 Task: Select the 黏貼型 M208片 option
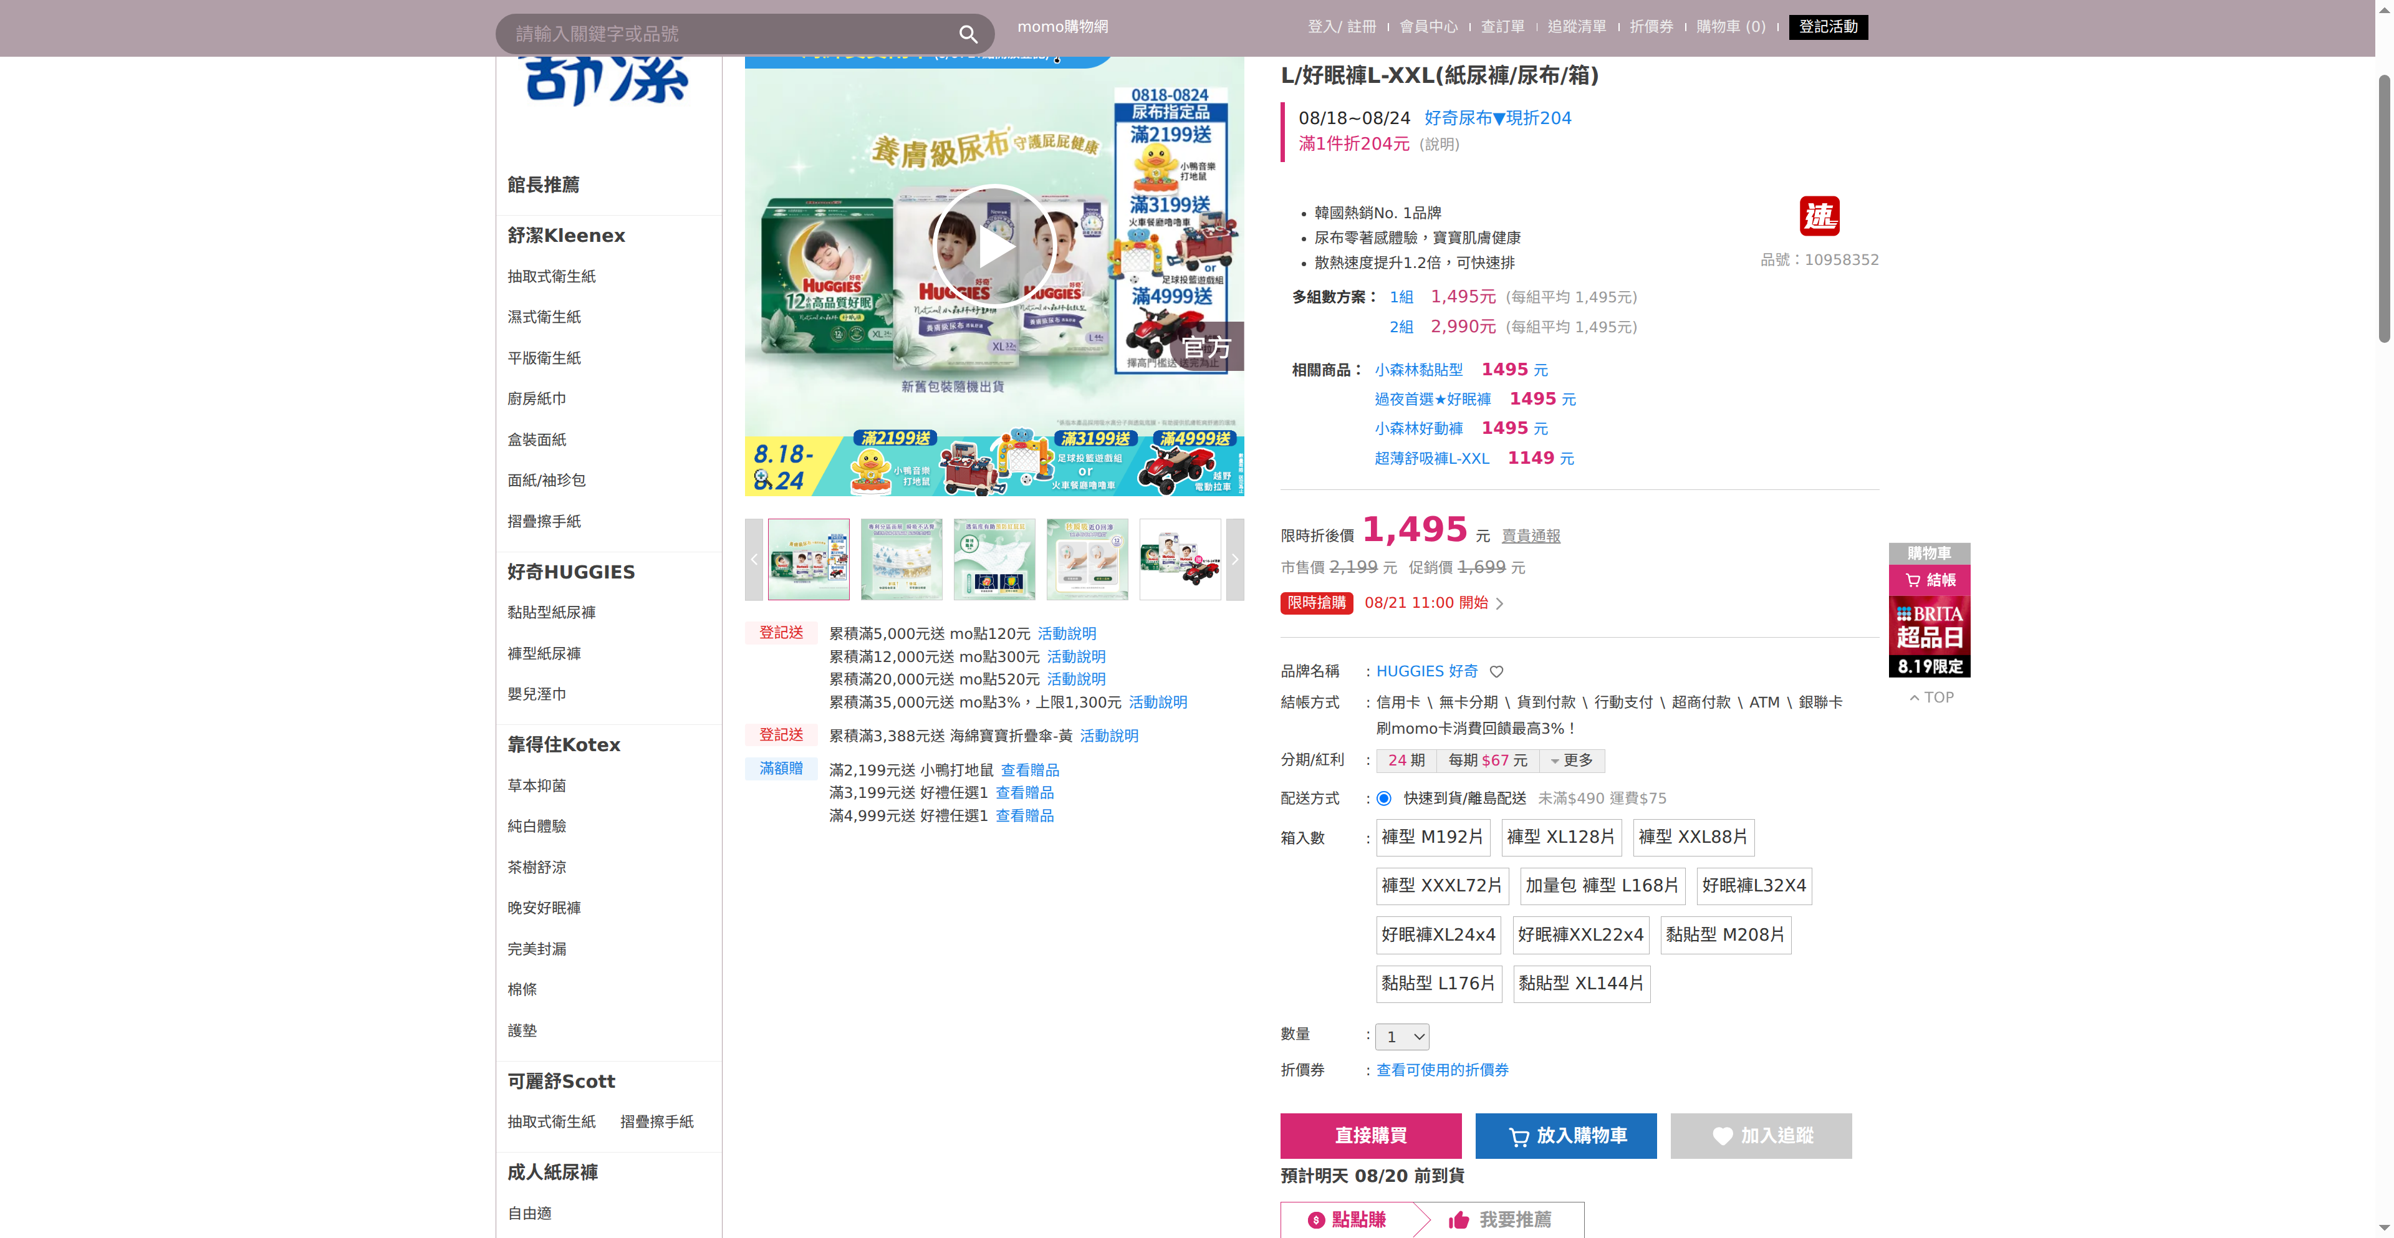[1725, 935]
